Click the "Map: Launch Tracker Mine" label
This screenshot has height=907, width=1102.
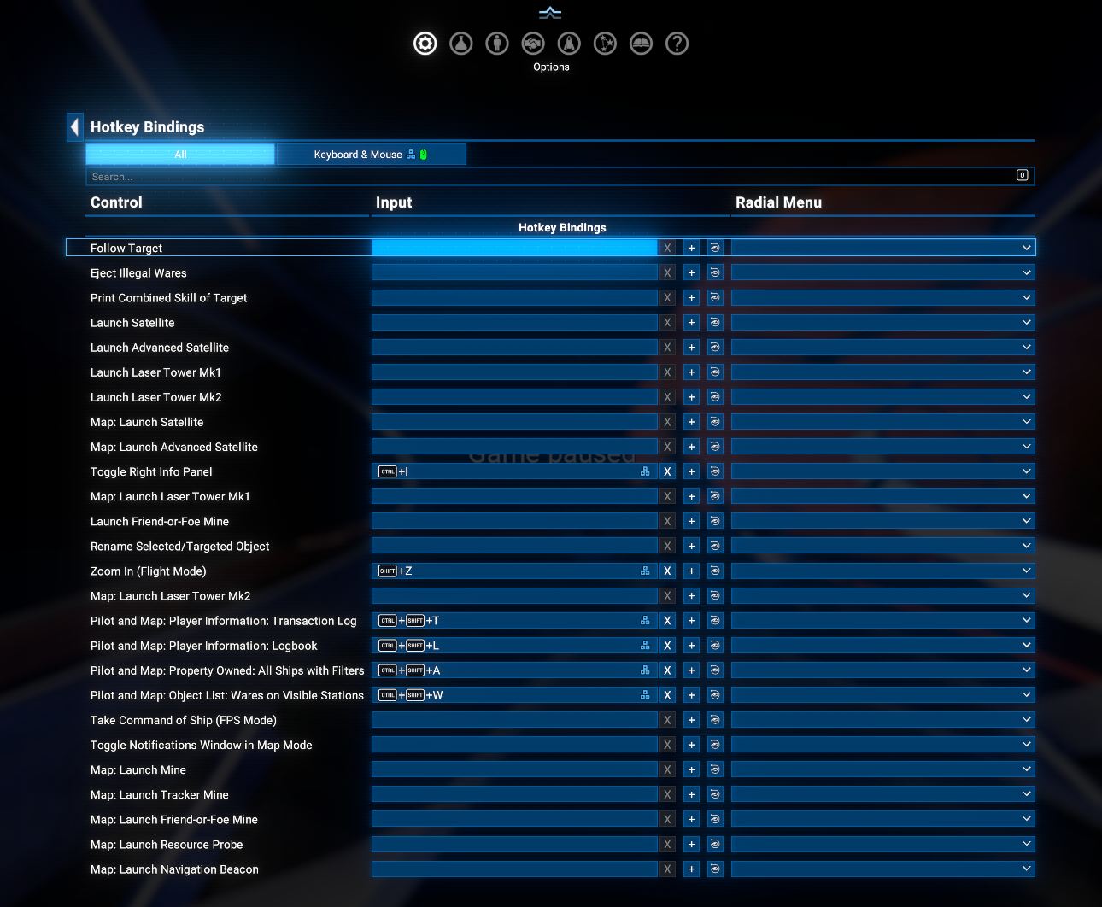(159, 795)
